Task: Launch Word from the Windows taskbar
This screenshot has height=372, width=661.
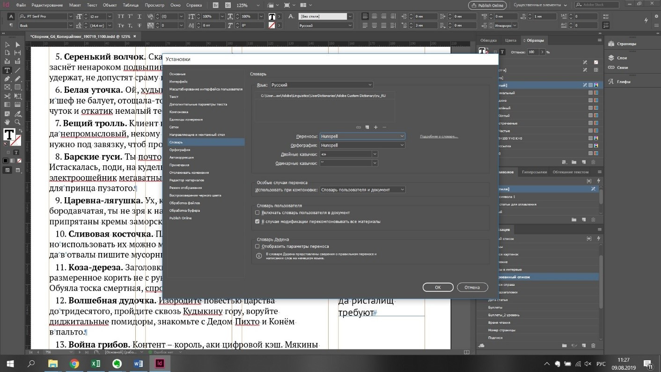Action: [x=139, y=363]
